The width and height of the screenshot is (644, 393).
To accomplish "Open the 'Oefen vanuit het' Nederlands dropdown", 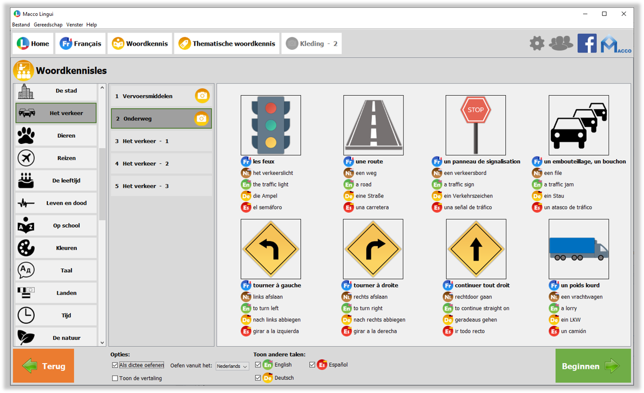I will pyautogui.click(x=232, y=366).
